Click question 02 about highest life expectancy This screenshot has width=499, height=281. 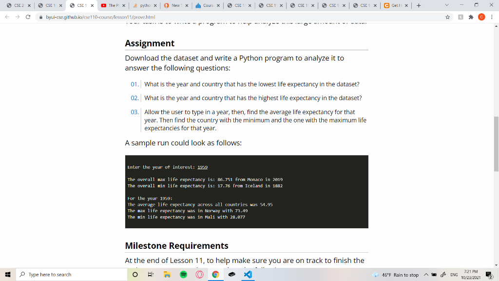click(253, 98)
